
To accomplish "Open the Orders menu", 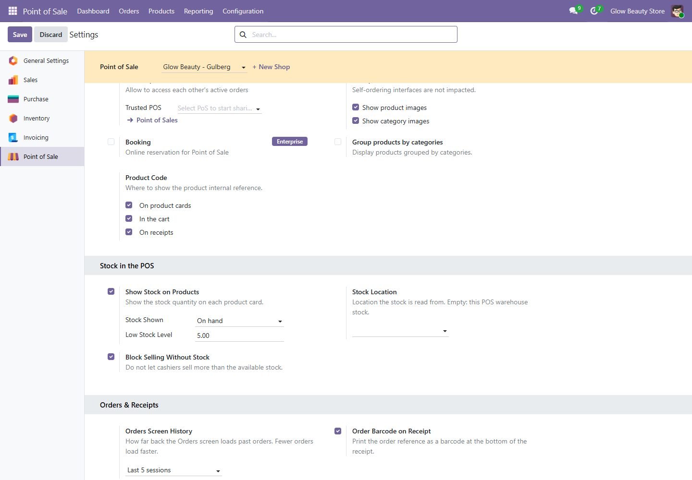I will (129, 11).
